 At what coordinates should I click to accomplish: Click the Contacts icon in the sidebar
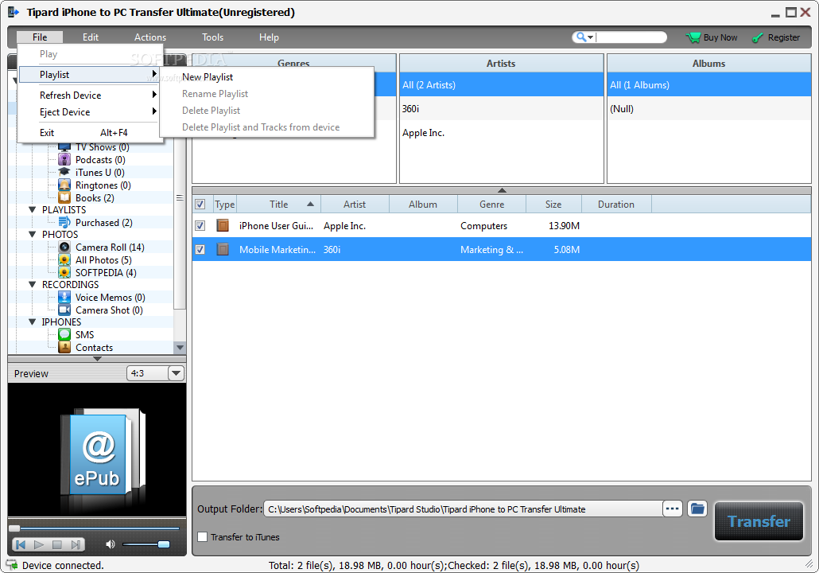click(x=64, y=347)
